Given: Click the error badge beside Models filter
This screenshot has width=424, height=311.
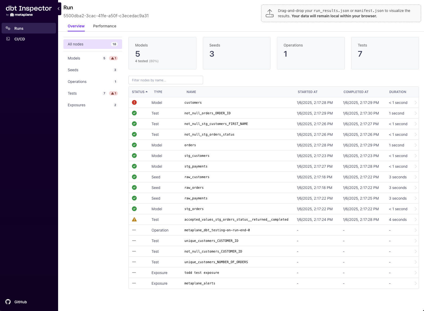Looking at the screenshot, I should pos(114,58).
